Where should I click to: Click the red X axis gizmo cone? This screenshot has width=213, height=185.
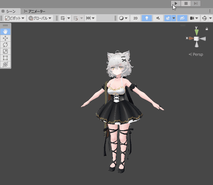click(x=190, y=38)
